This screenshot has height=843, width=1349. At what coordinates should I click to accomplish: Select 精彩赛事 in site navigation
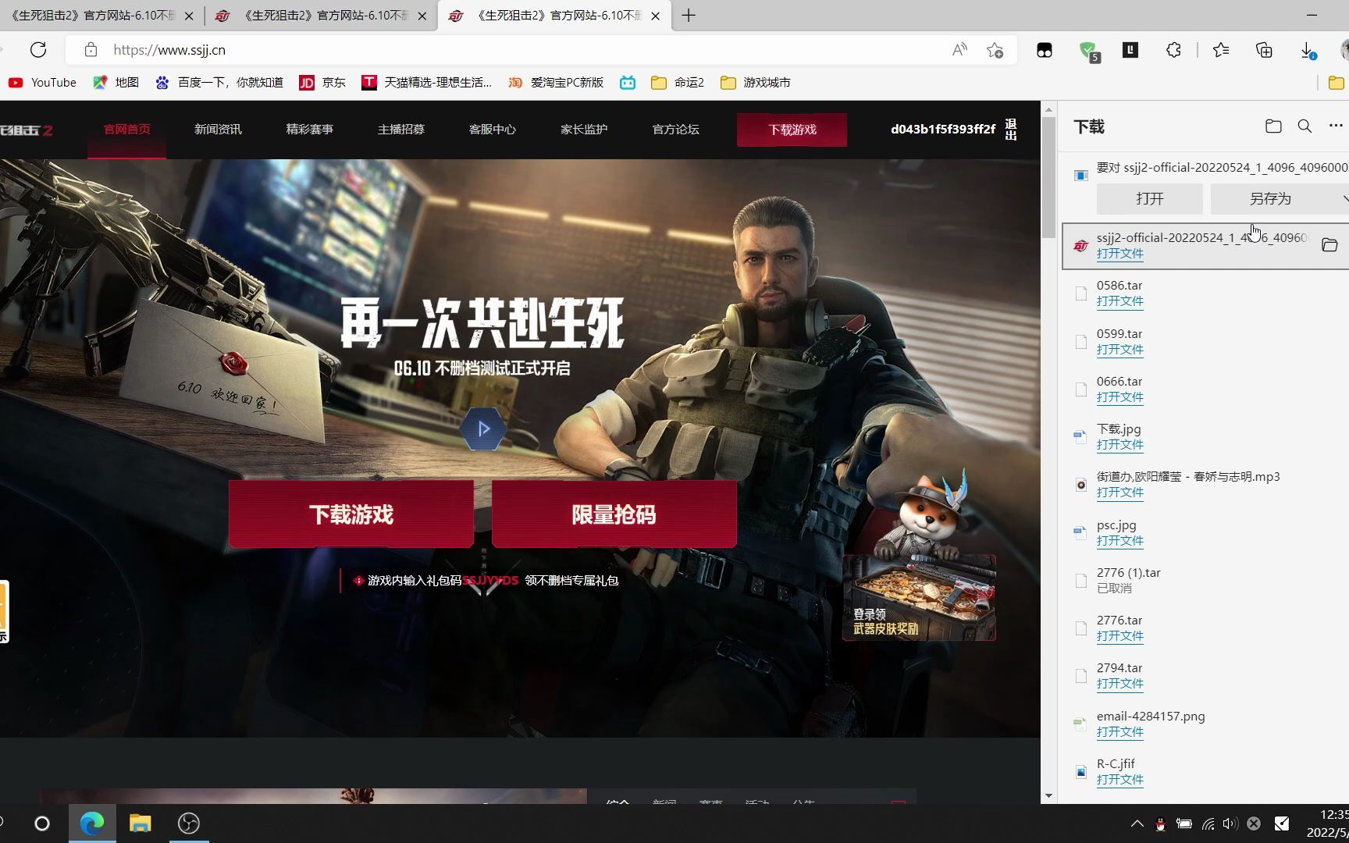[x=309, y=129]
